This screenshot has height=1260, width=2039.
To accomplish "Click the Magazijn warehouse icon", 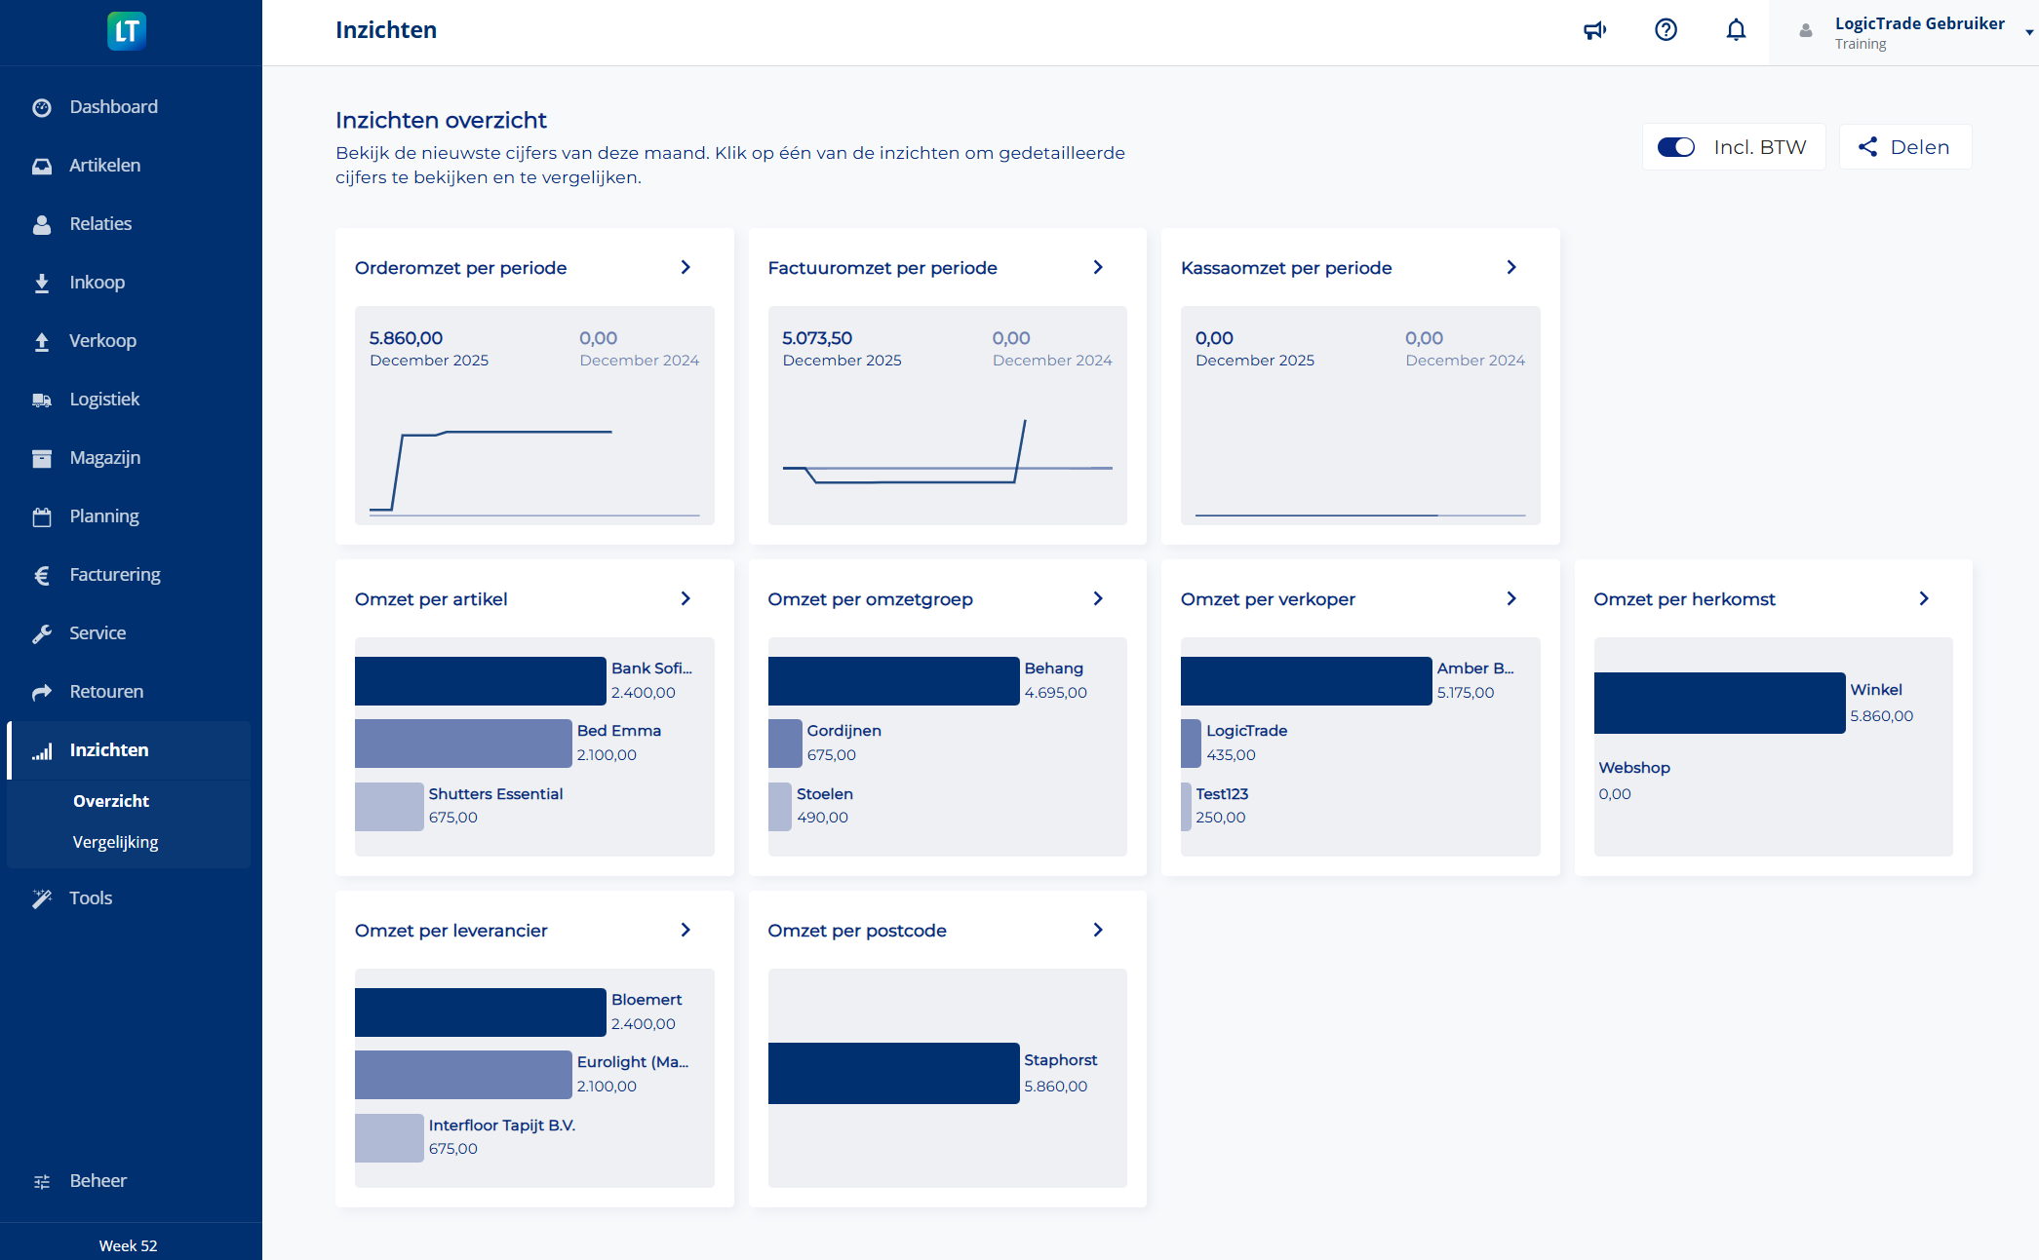I will 42,457.
